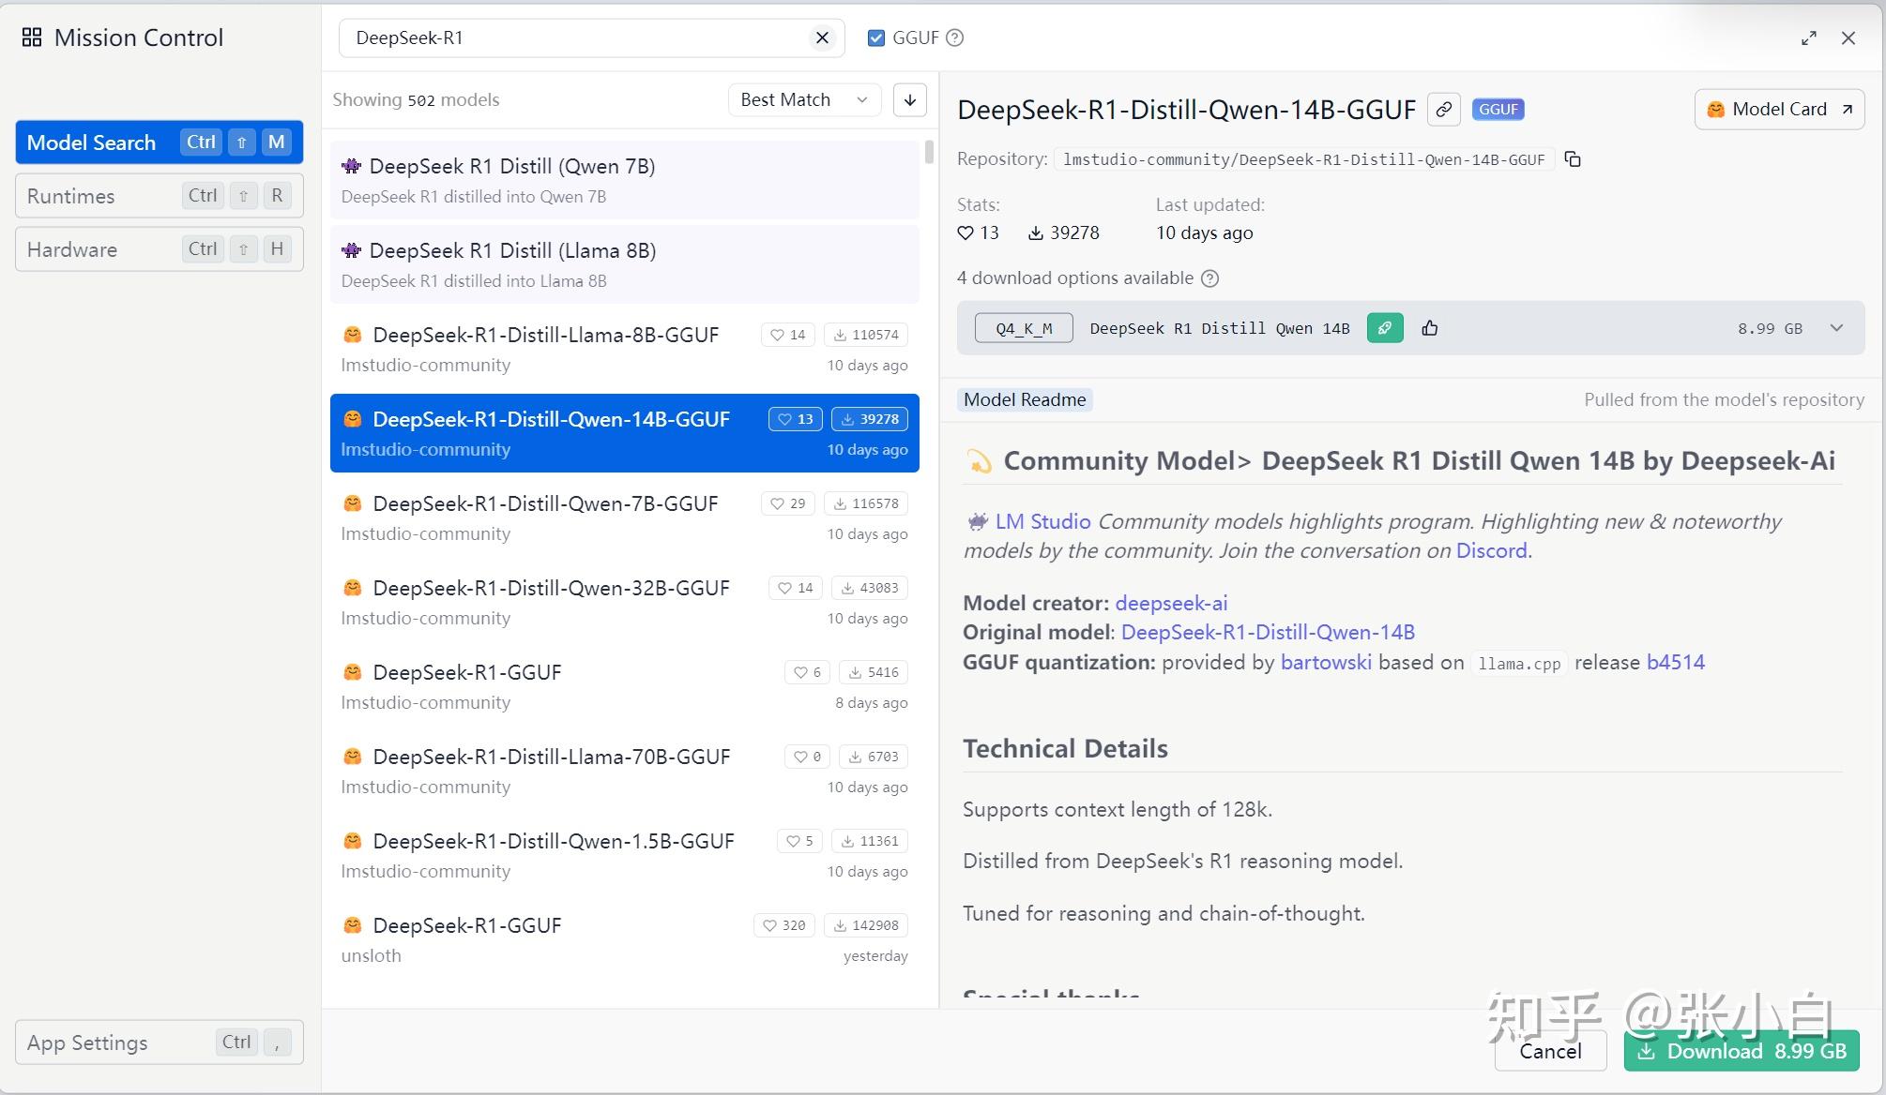The height and width of the screenshot is (1095, 1886).
Task: Open App Settings
Action: click(x=160, y=1042)
